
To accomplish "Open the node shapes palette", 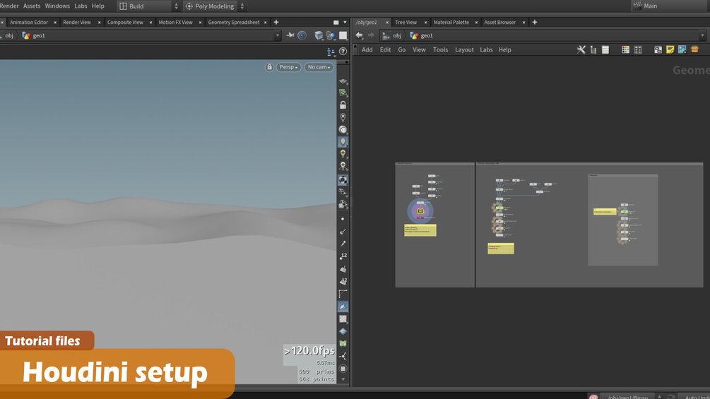I will point(638,49).
